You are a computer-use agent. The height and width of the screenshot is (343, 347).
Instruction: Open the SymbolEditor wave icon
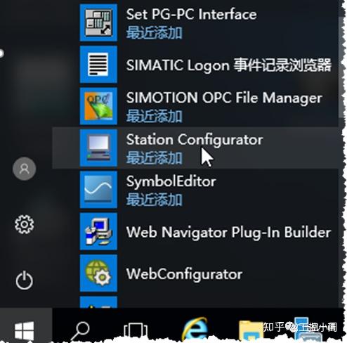pyautogui.click(x=98, y=190)
